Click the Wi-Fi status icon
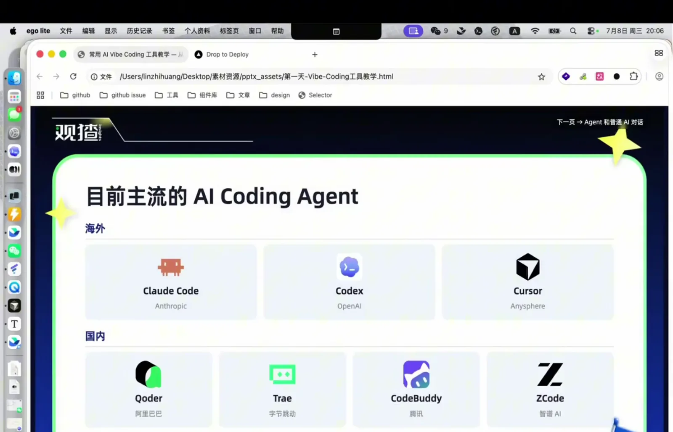Image resolution: width=673 pixels, height=432 pixels. click(x=535, y=31)
